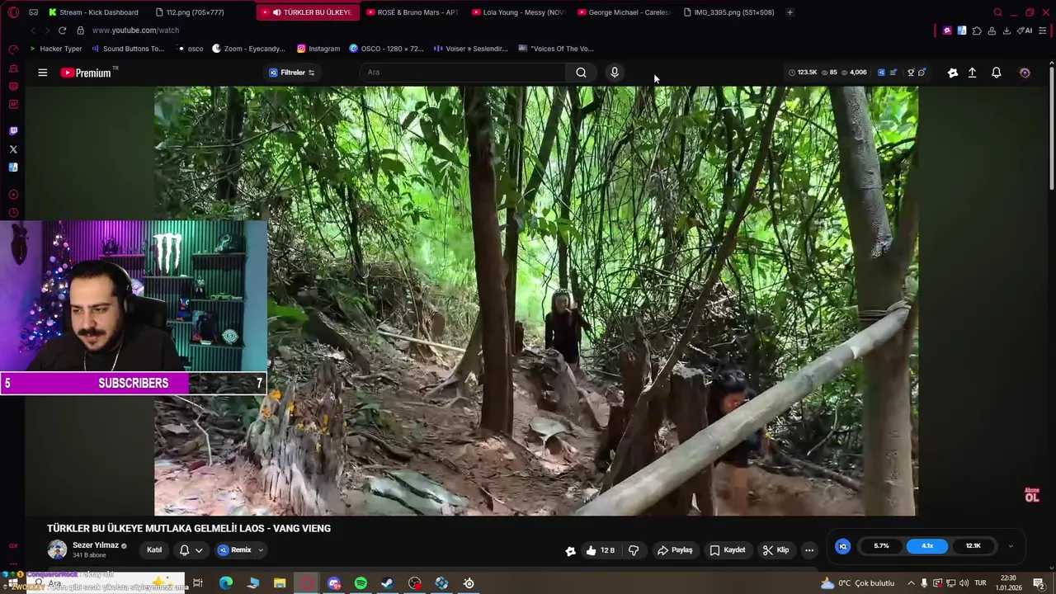The width and height of the screenshot is (1056, 594).
Task: Open the OSCO - 1280 × 72... bookmark
Action: coord(386,49)
